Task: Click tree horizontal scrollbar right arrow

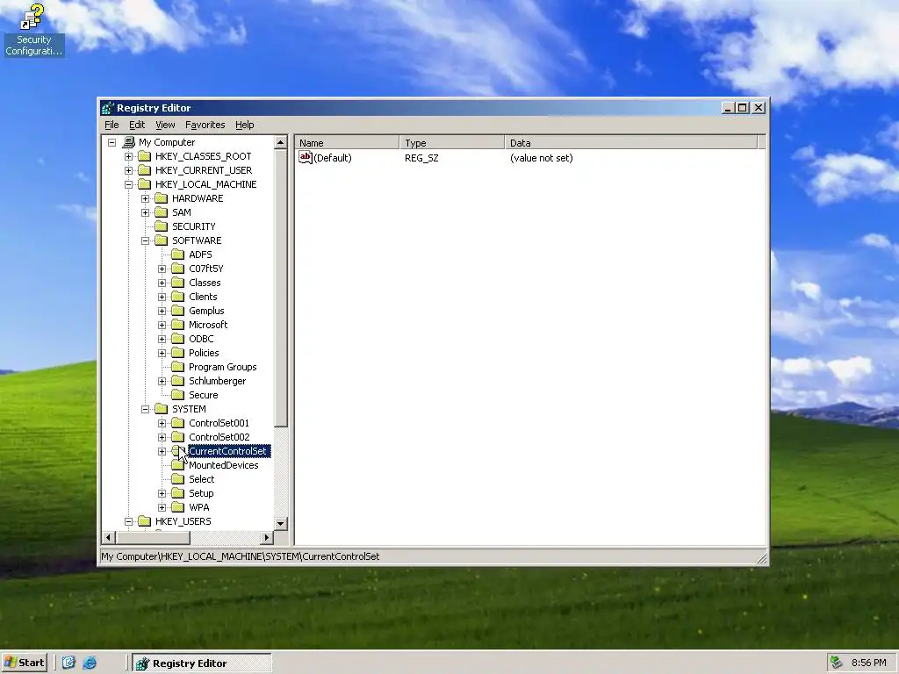Action: (266, 537)
